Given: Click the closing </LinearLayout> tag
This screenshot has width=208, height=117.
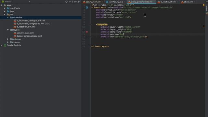Looking at the screenshot, I should [x=100, y=46].
